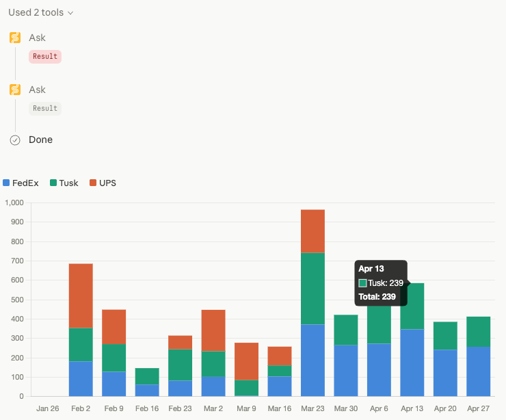The image size is (506, 420).
Task: Click FedEx segment of Apr 27 bar
Action: 478,371
